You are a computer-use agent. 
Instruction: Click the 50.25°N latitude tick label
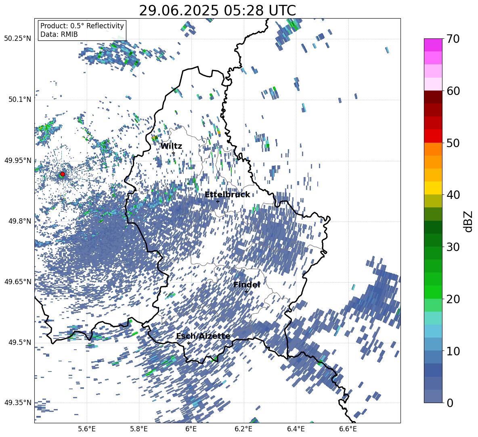[18, 39]
